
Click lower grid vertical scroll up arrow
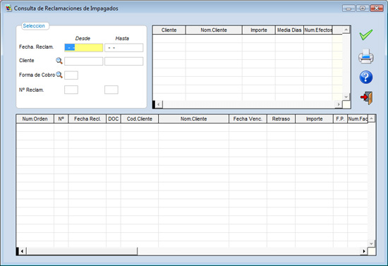coord(371,119)
